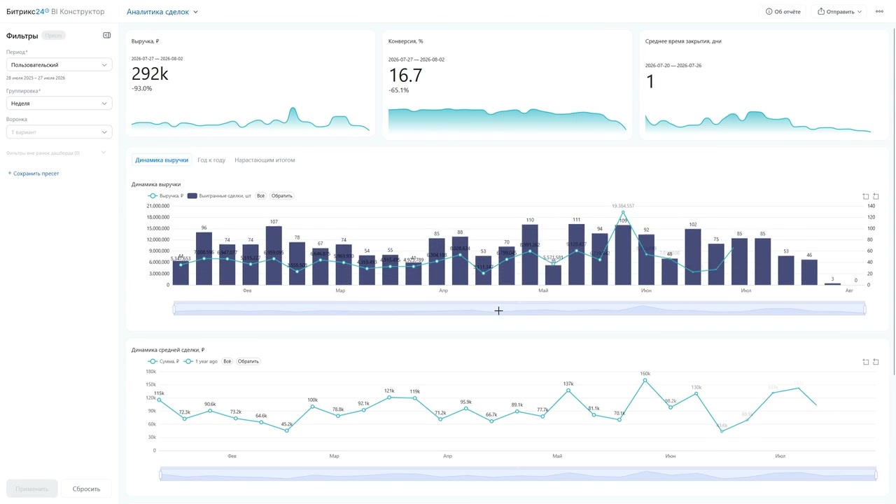Open the Группировка dropdown set to Неделя
This screenshot has height=504, width=896.
pyautogui.click(x=59, y=104)
